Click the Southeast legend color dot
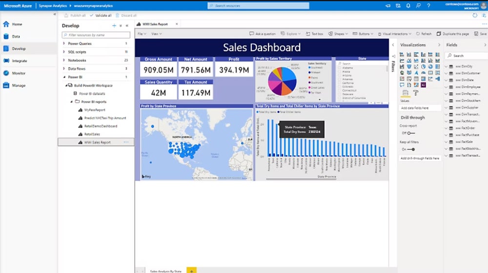The height and width of the screenshot is (273, 488). 309,68
